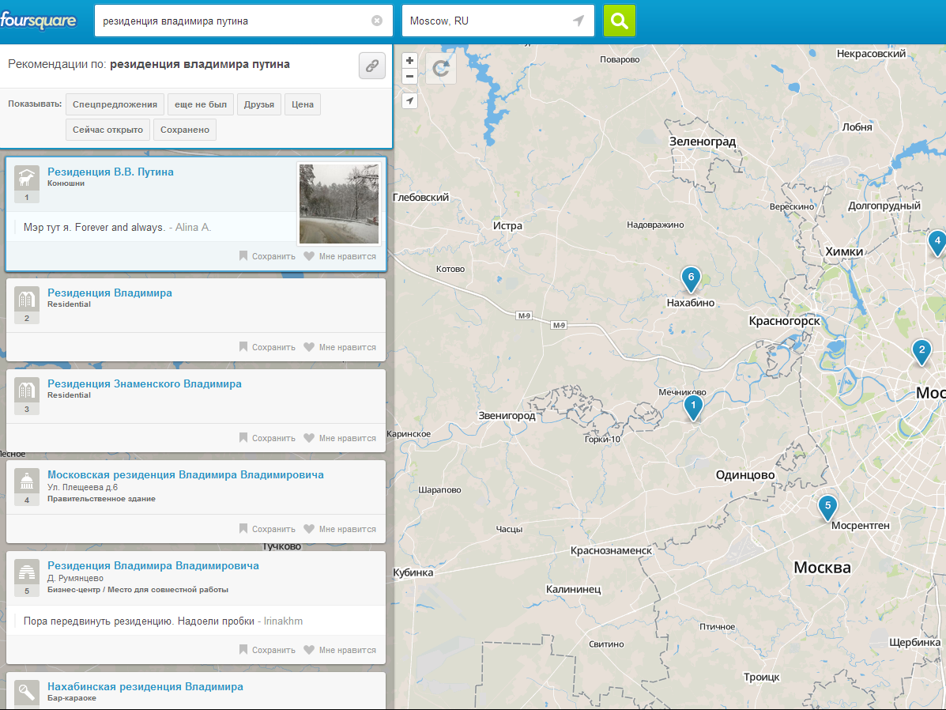Like 'Резиденция Знаменского Владимира' venue

(340, 438)
